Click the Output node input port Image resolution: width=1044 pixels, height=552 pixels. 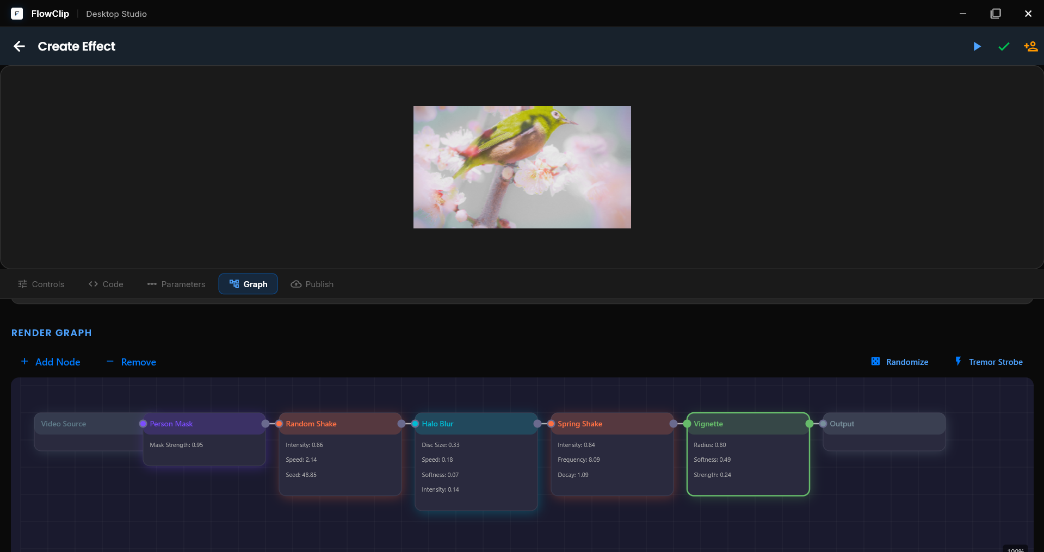point(823,424)
